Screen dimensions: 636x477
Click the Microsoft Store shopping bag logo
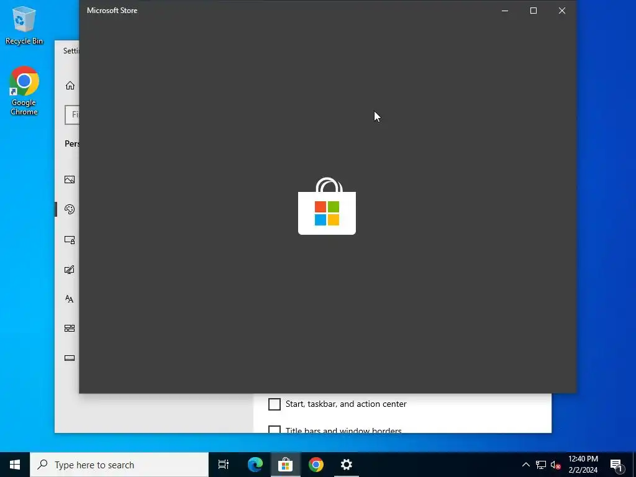[327, 206]
